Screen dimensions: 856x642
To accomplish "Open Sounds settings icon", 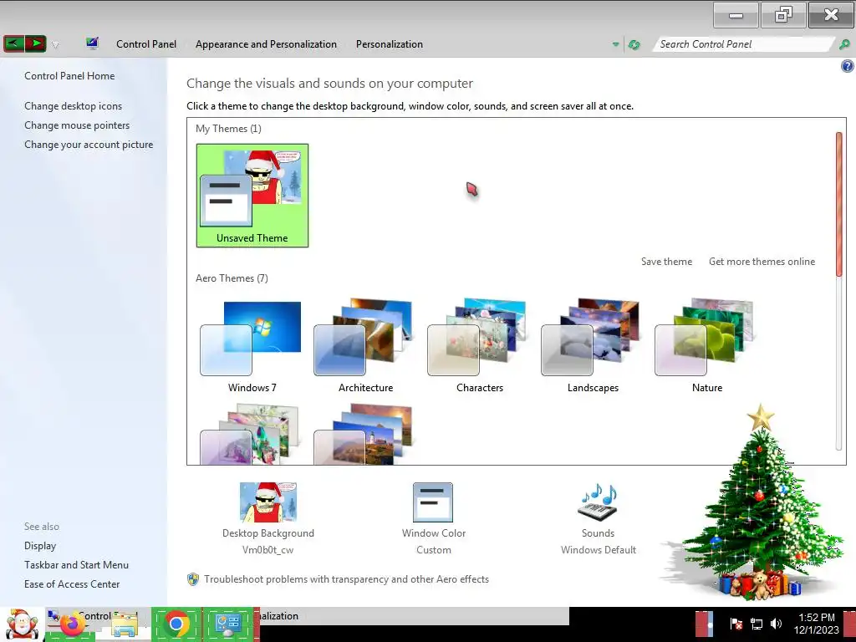I will click(598, 502).
